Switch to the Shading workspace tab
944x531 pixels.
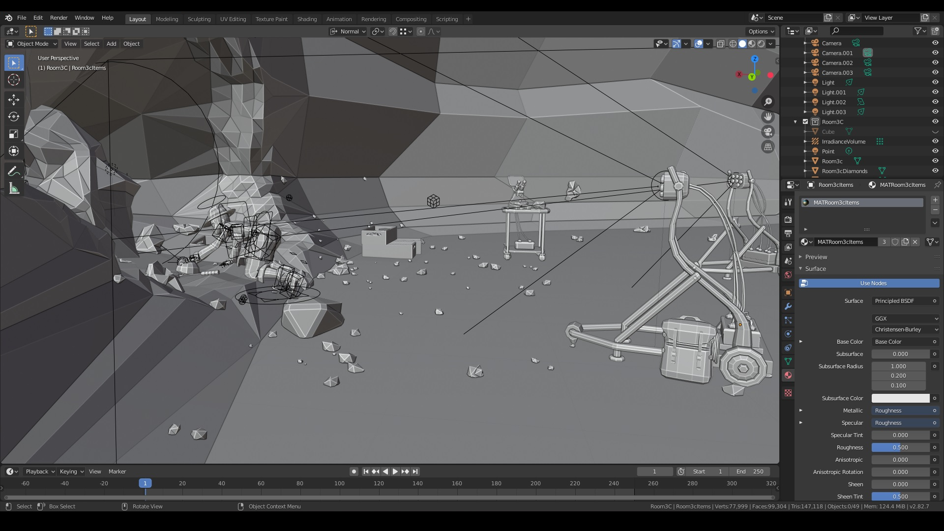(307, 19)
